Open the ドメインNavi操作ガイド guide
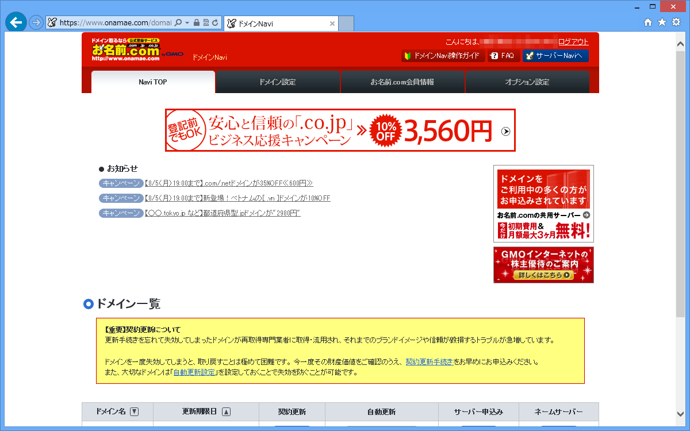The height and width of the screenshot is (431, 690). point(443,56)
